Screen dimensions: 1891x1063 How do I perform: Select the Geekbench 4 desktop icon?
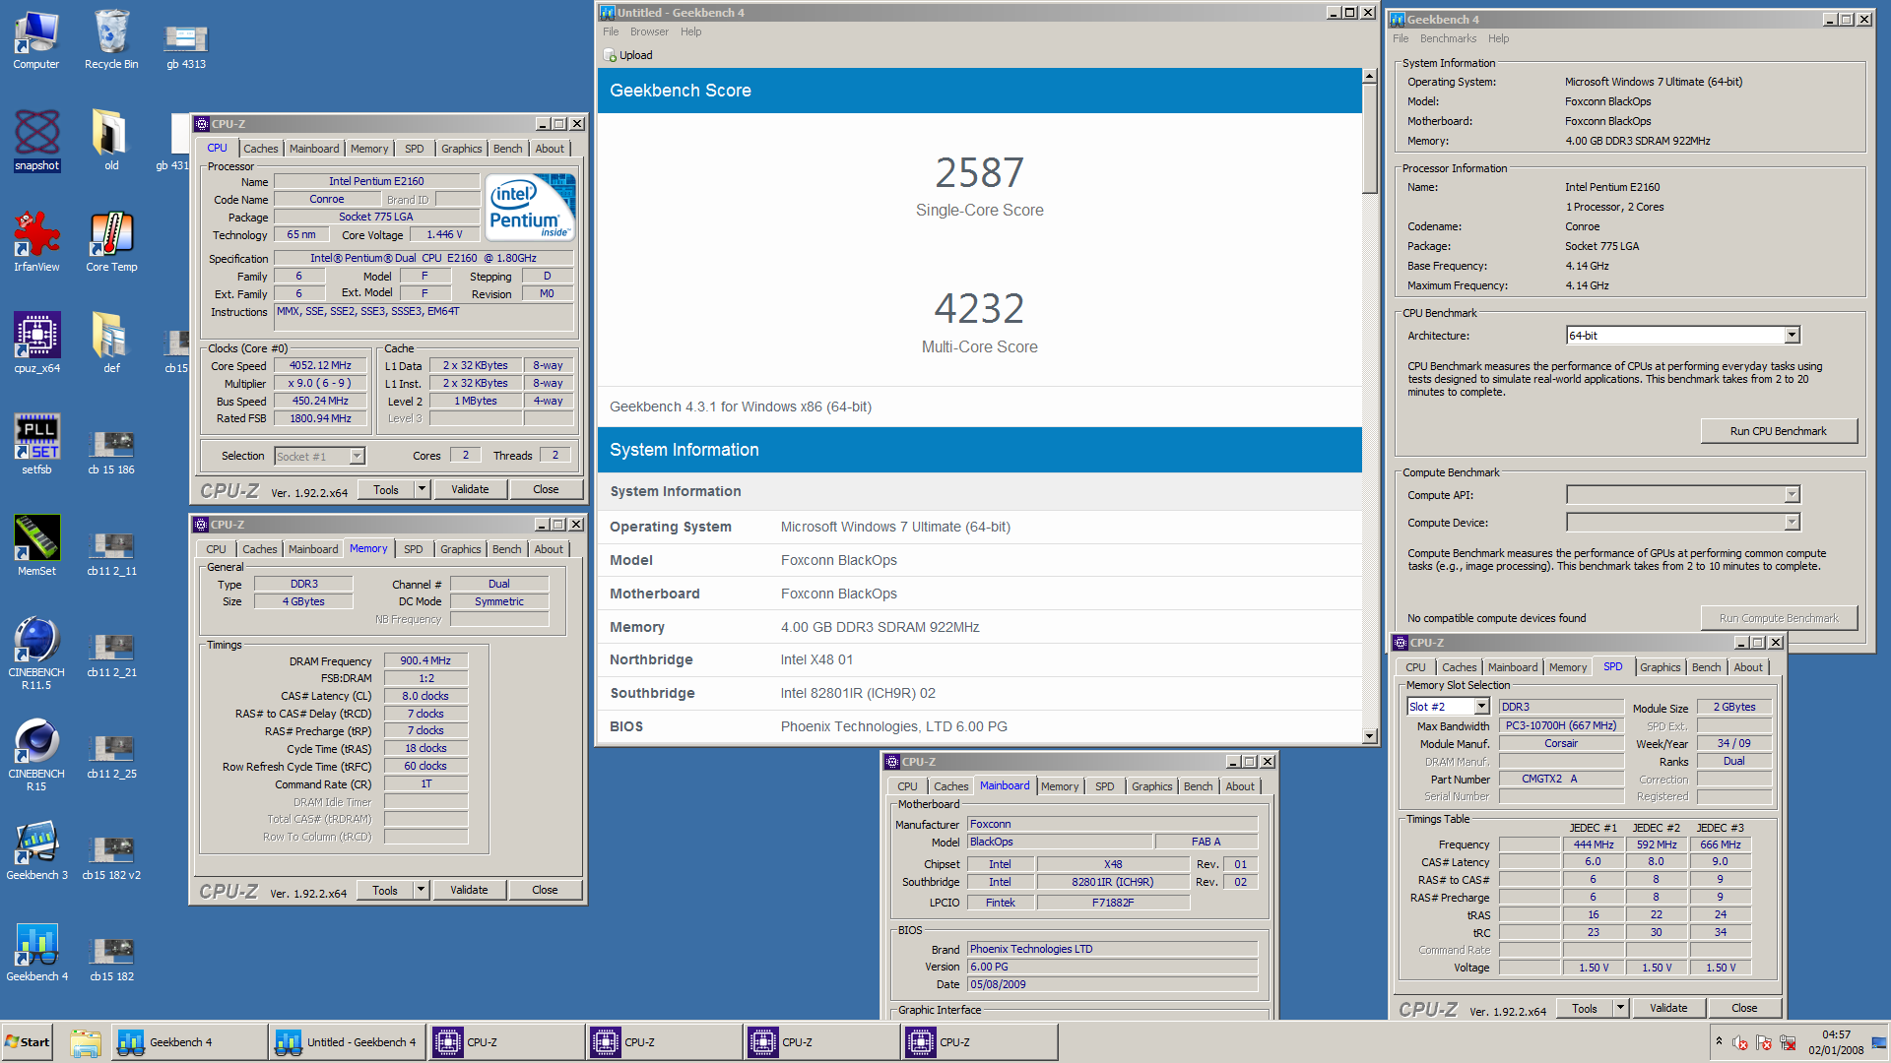pos(36,952)
